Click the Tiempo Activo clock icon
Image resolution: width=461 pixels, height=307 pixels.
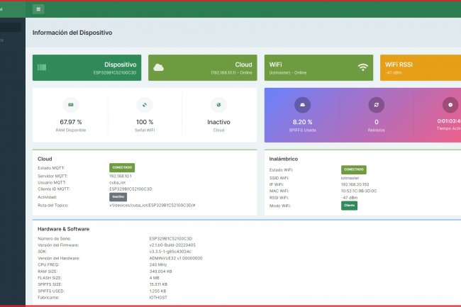tap(449, 105)
